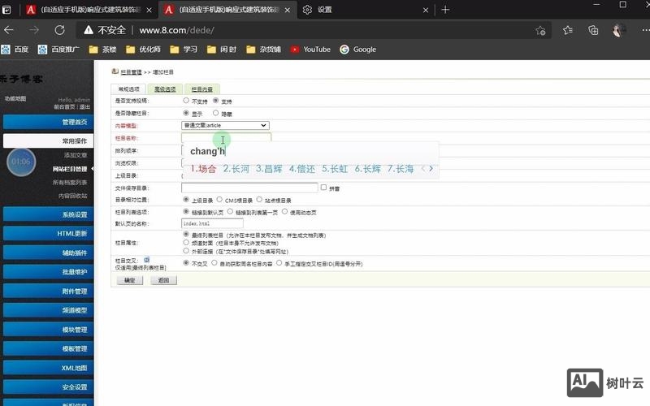Select 使用动态页 radio option

[284, 211]
